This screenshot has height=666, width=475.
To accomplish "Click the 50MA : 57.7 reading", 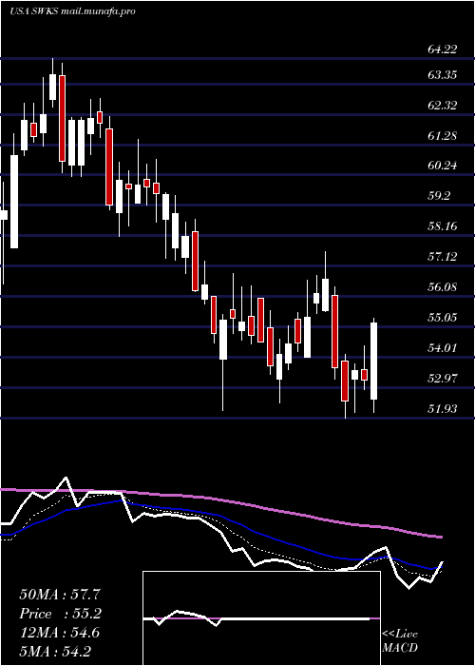I will tap(60, 595).
